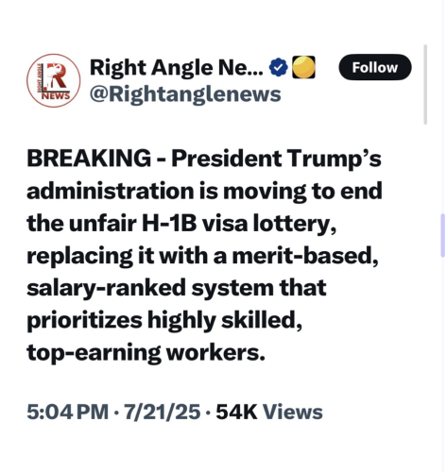The height and width of the screenshot is (472, 447).
Task: Click the gray scrollbar beside Follow button
Action: pyautogui.click(x=425, y=84)
